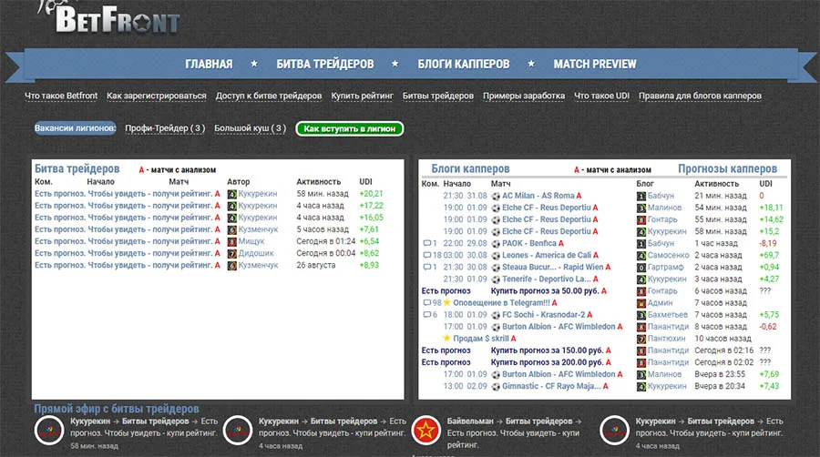The image size is (820, 457).
Task: Click Кукурекин avatar in the +17,22 row
Action: click(x=232, y=206)
